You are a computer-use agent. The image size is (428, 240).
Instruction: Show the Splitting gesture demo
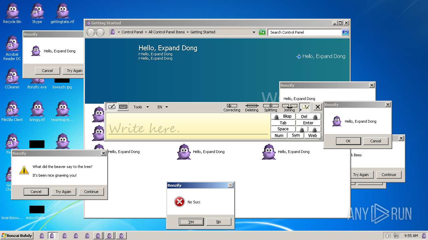point(271,107)
